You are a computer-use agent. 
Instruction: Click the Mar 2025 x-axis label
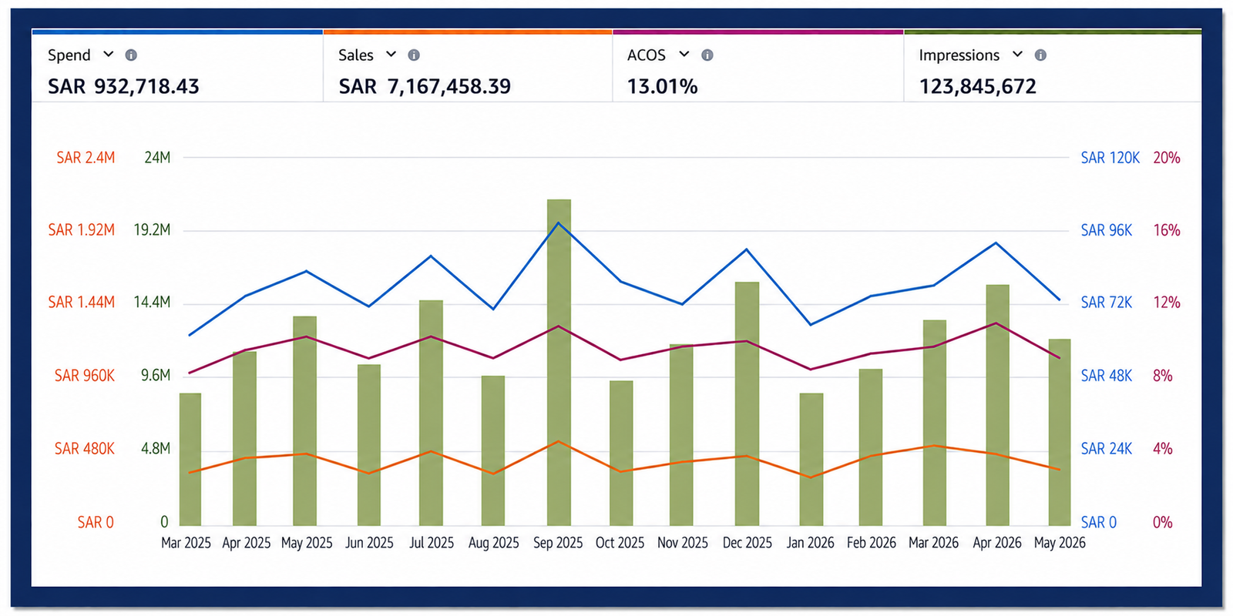186,543
